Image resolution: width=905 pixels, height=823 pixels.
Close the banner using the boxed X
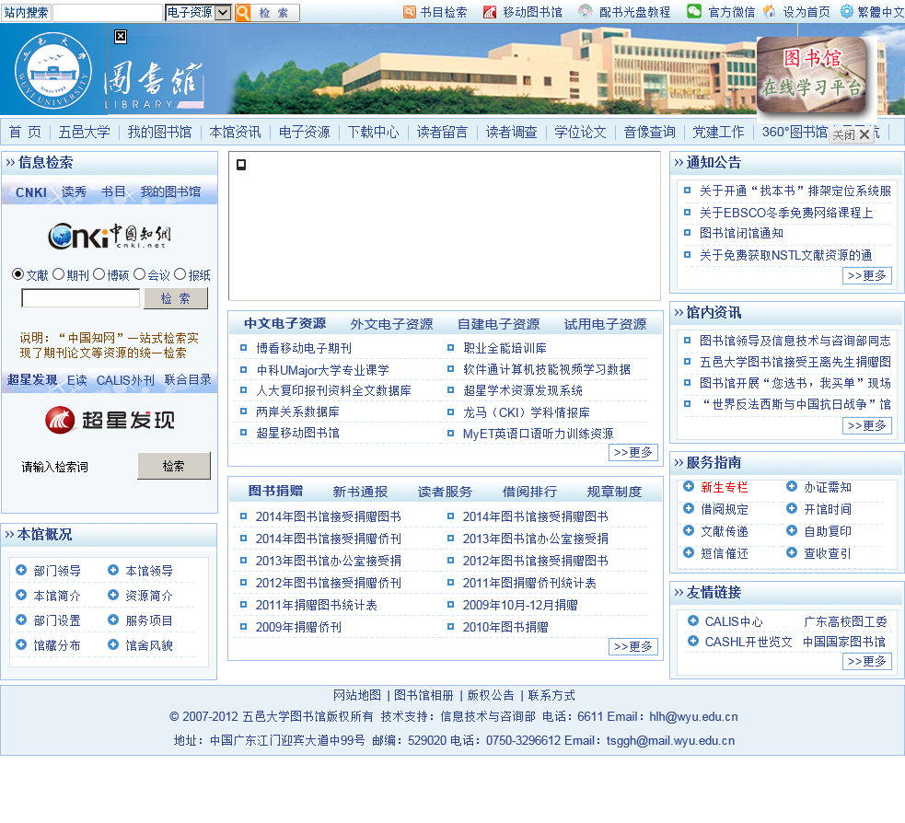click(x=120, y=37)
